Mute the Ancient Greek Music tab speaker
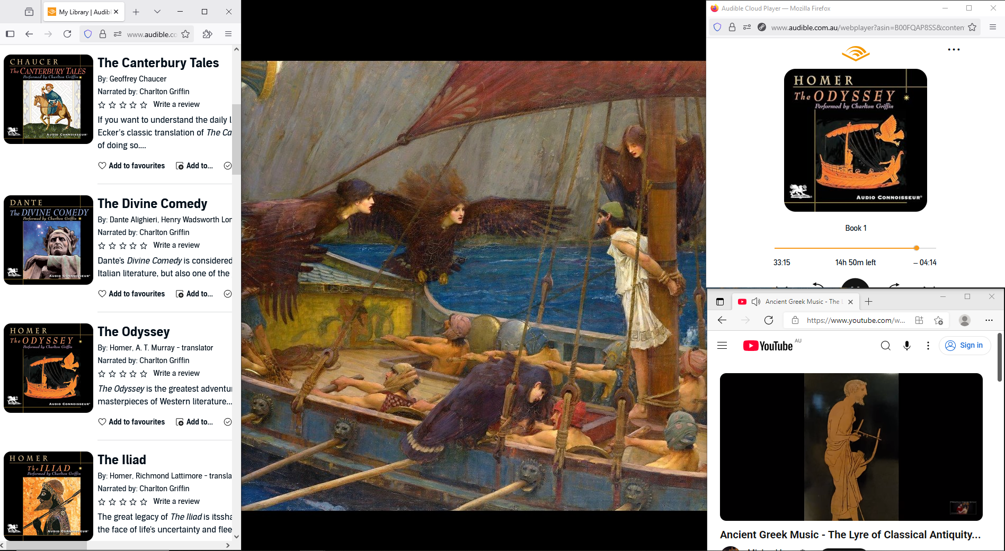 click(x=756, y=302)
